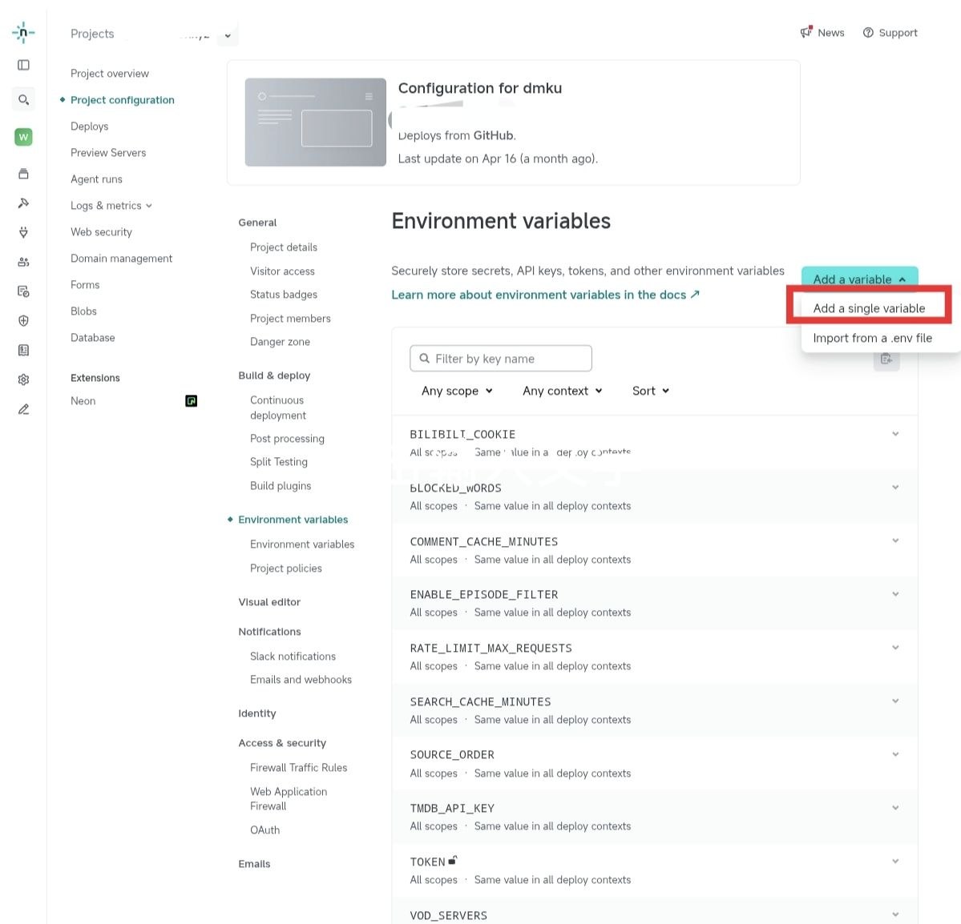
Task: Expand the ENABLE_EPISODE_FILTER row chevron
Action: tap(895, 594)
